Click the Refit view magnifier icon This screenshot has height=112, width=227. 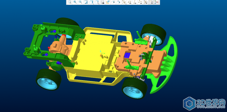pos(70,2)
